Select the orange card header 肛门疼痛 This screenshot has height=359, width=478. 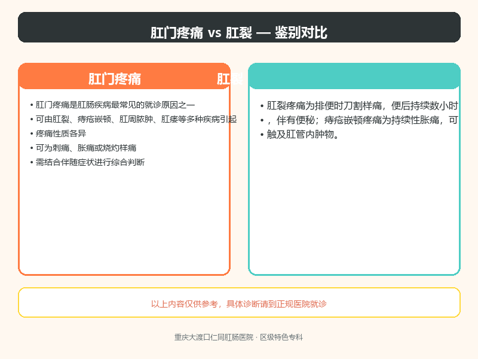pos(115,79)
